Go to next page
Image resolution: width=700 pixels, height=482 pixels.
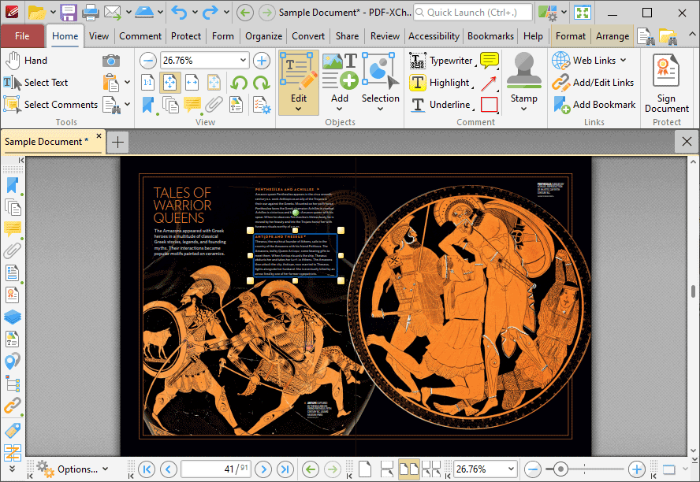(x=263, y=469)
